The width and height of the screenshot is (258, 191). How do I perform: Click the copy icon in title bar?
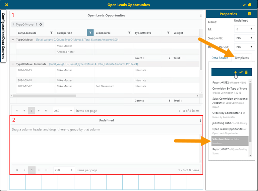249,5
